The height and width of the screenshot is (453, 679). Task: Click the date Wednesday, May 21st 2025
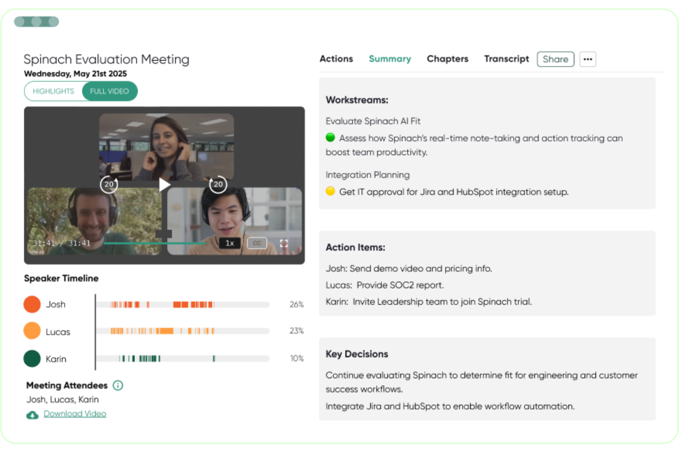(75, 73)
